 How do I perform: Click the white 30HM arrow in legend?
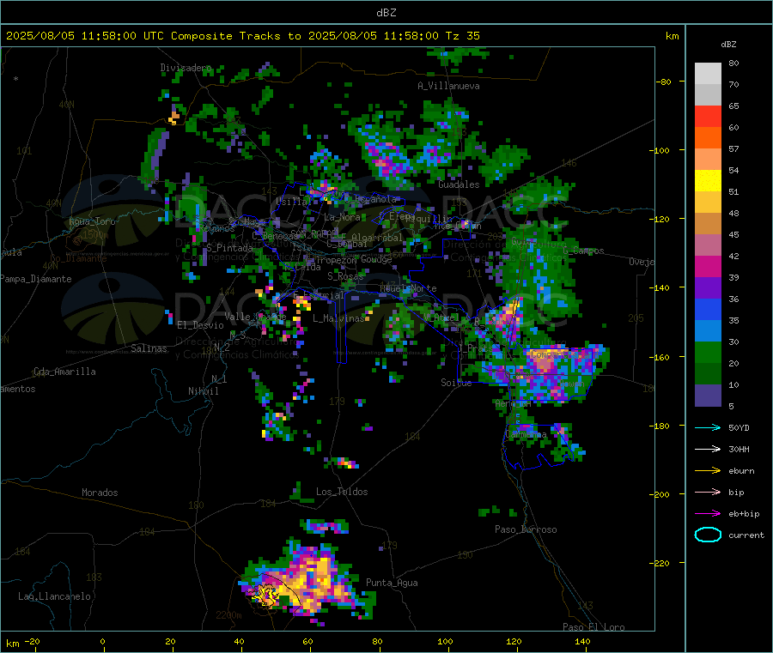tap(708, 449)
